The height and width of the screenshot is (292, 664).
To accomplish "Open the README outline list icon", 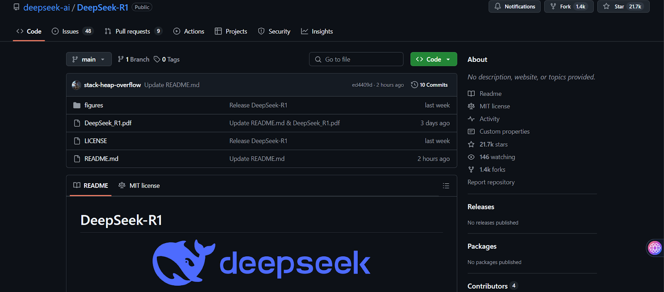I will pos(446,186).
